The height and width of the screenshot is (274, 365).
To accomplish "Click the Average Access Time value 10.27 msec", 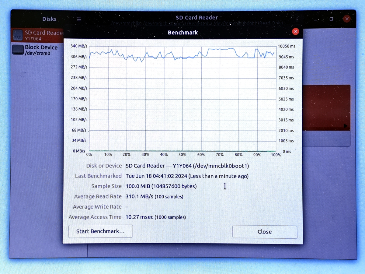I will click(139, 217).
